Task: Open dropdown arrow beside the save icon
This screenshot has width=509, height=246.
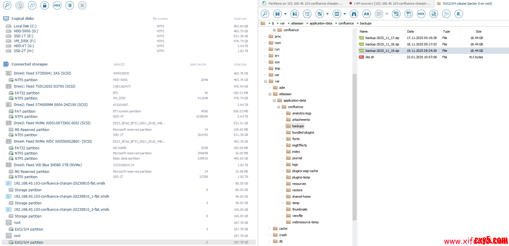Action: (285, 14)
